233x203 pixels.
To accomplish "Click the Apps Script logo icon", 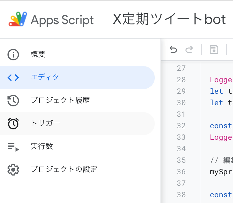I will (18, 19).
